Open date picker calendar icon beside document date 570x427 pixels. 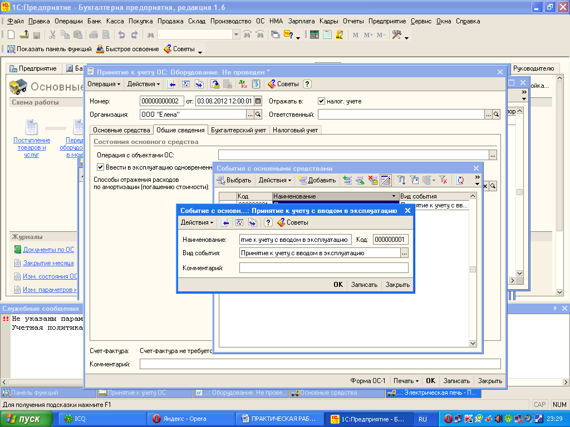(x=258, y=101)
